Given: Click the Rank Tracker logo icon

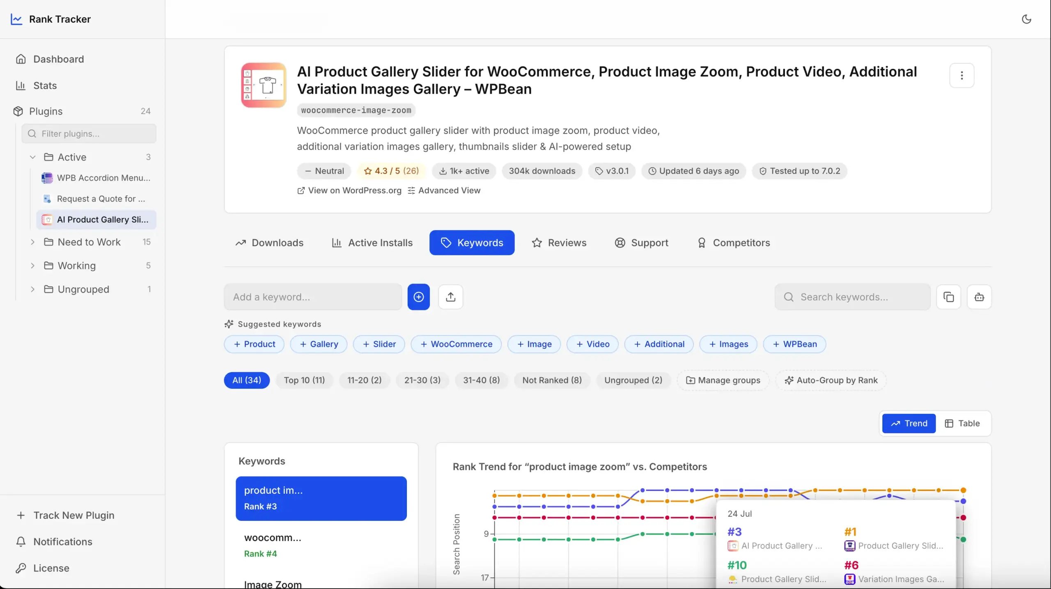Looking at the screenshot, I should pos(16,19).
